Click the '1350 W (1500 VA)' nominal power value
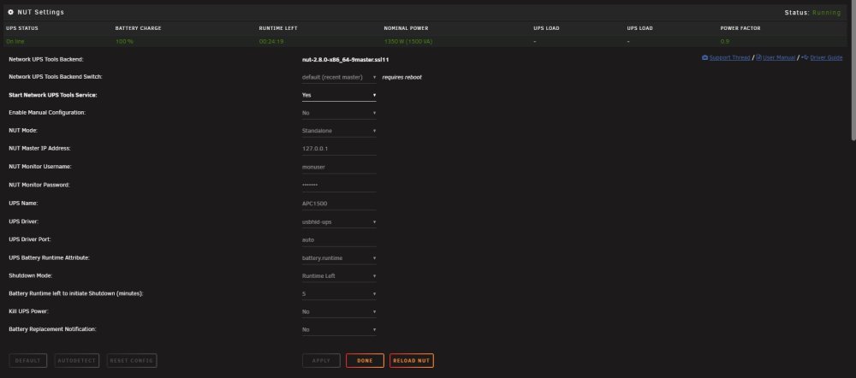856x378 pixels. point(407,41)
